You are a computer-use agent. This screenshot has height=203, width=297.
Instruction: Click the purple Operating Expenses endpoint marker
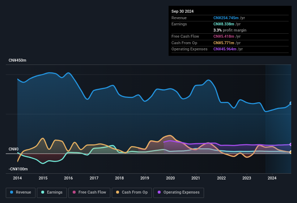click(291, 144)
